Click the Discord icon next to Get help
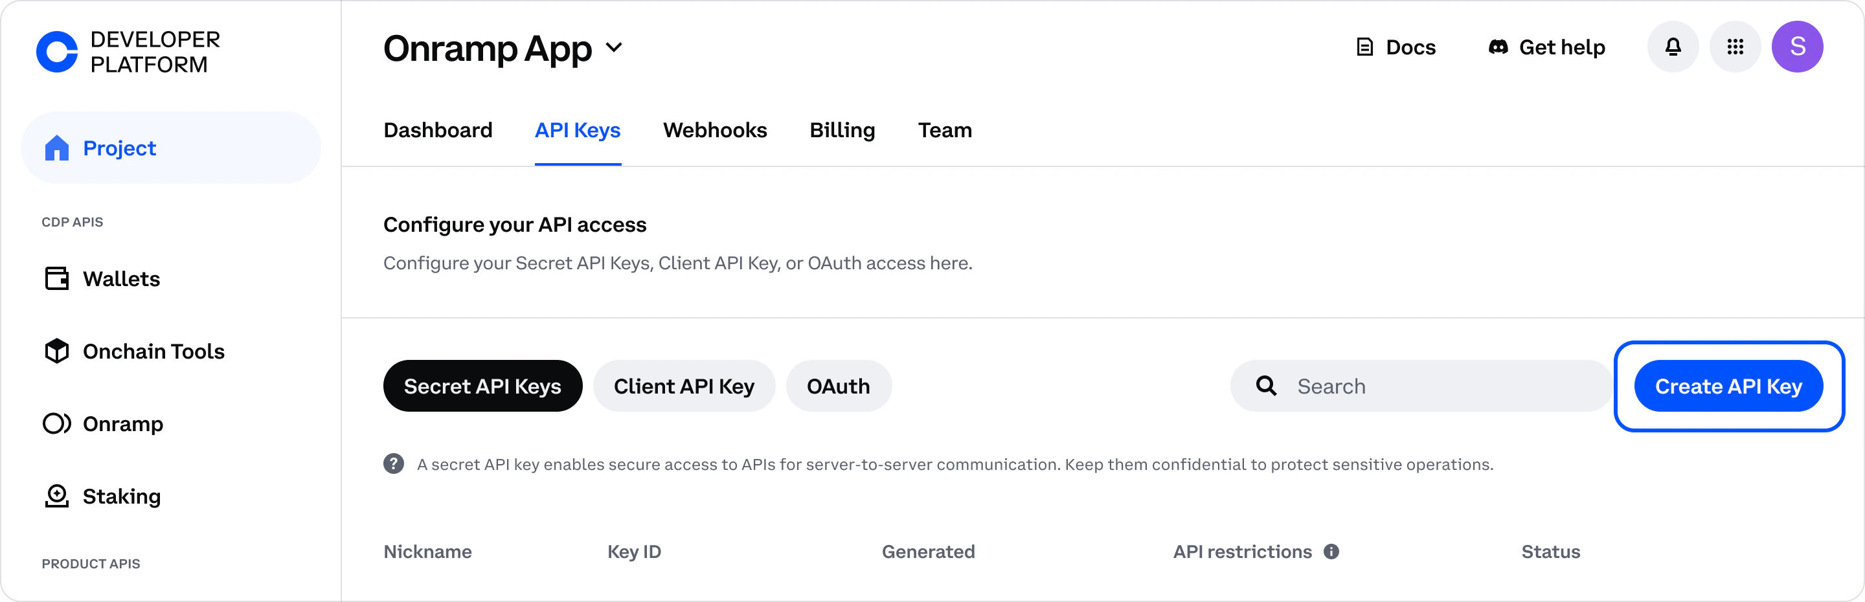The height and width of the screenshot is (602, 1865). tap(1498, 47)
